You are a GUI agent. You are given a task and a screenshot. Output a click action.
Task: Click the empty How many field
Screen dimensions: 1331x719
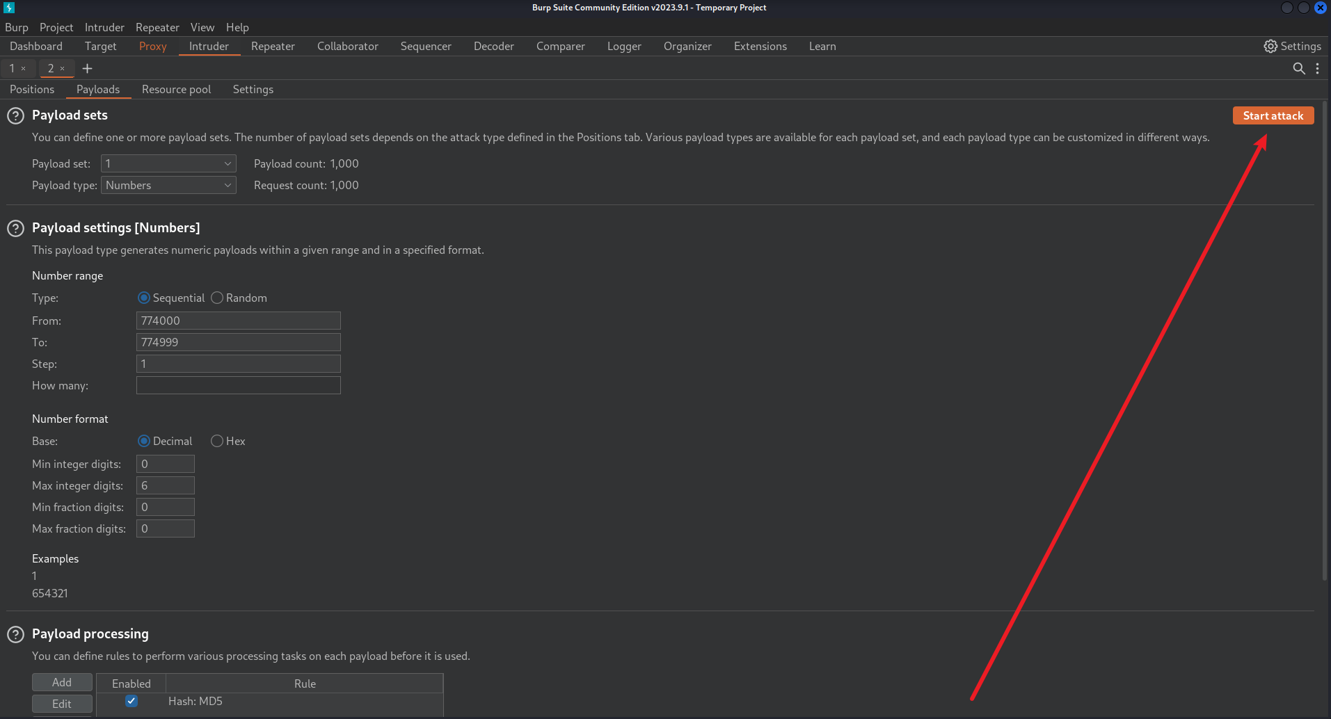coord(239,385)
